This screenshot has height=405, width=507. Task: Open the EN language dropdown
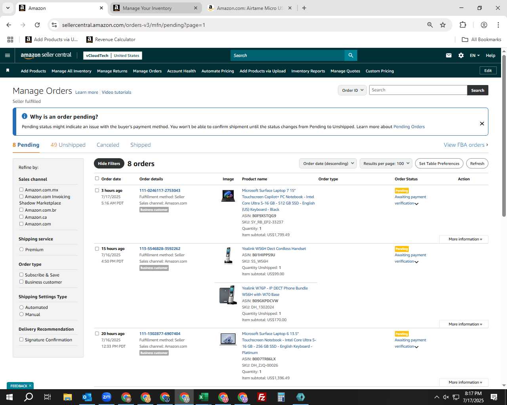[x=475, y=55]
